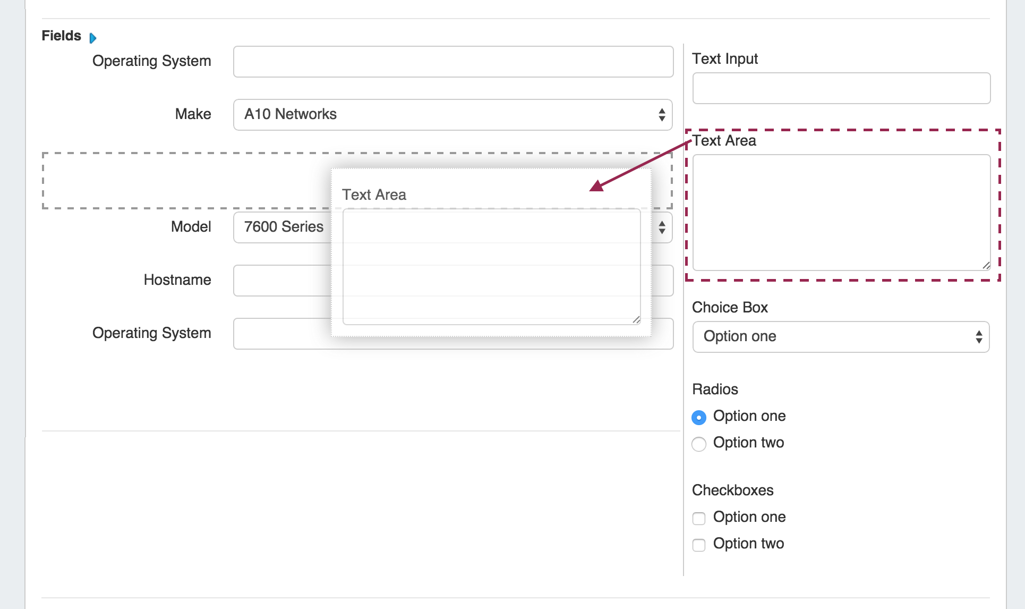
Task: Open the Choice Box dropdown
Action: click(x=841, y=337)
